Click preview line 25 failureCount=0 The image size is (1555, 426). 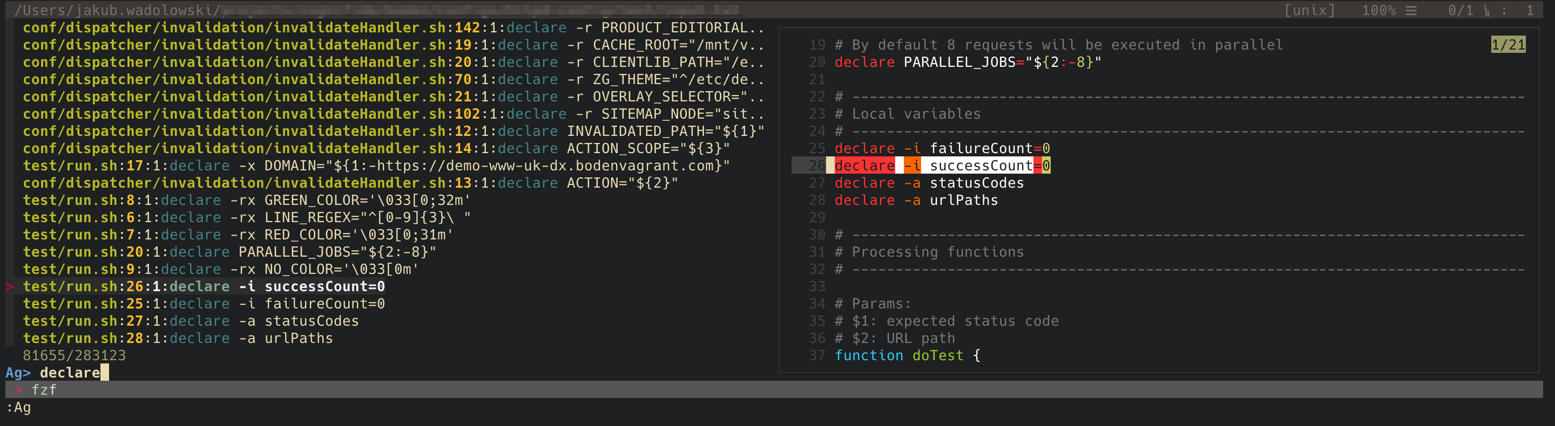click(942, 149)
